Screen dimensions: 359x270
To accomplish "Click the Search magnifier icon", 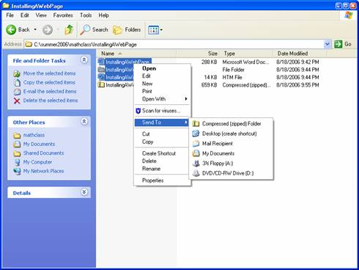I will click(x=85, y=30).
